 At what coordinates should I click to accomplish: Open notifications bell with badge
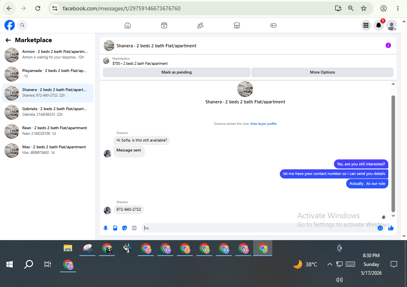379,25
